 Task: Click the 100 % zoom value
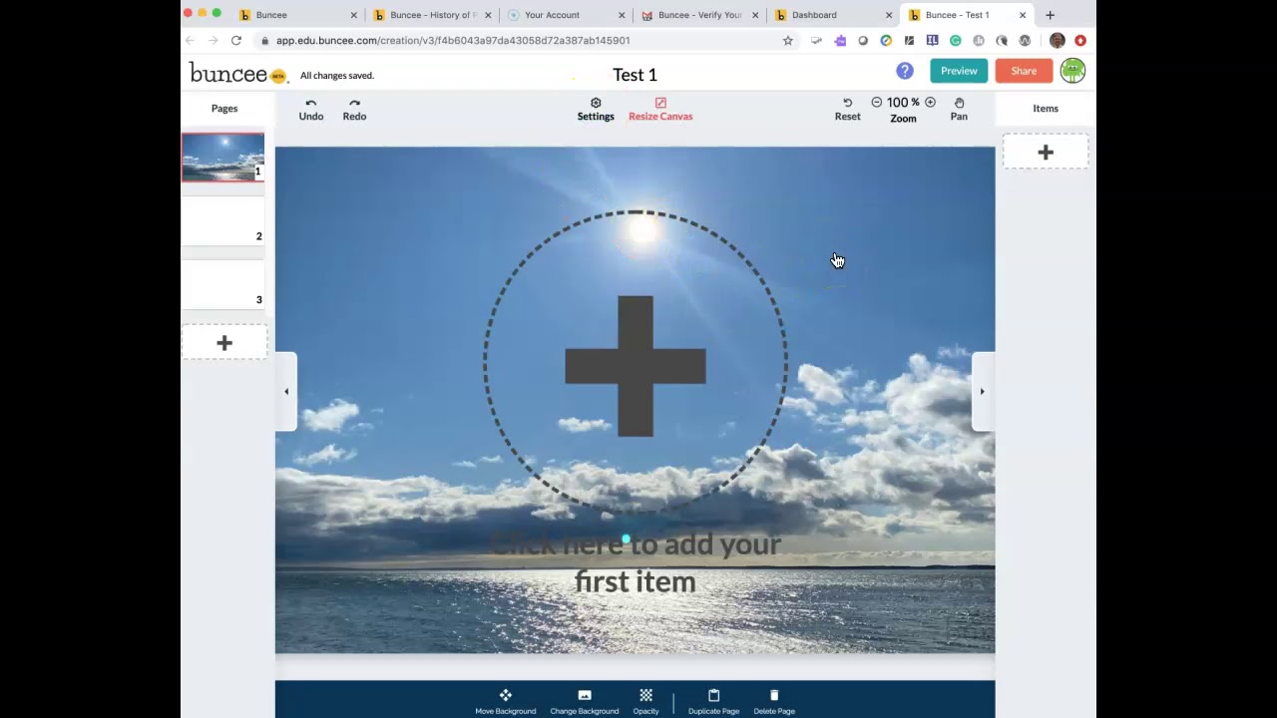903,103
